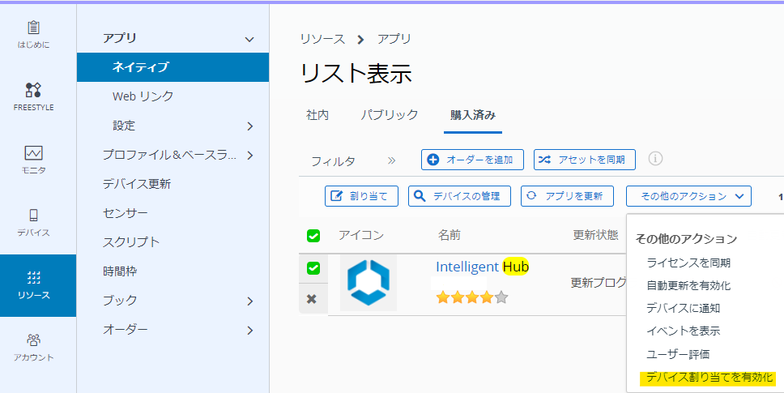Choose ライセンスを同期 from the menu
Screen dimensions: 784x393
688,263
